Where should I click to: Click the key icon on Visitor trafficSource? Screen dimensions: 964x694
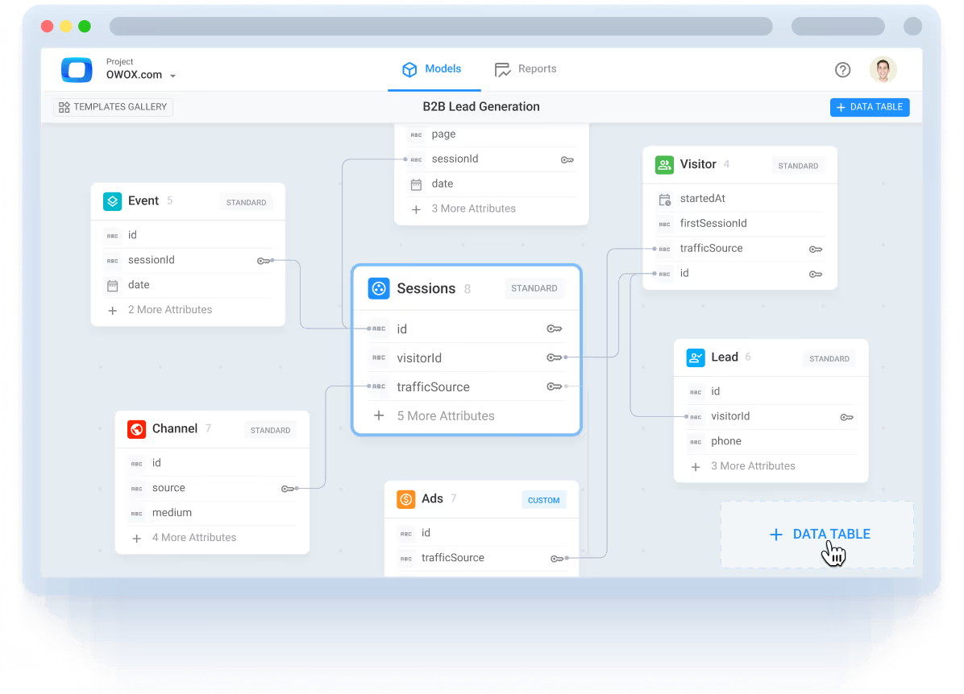tap(816, 249)
